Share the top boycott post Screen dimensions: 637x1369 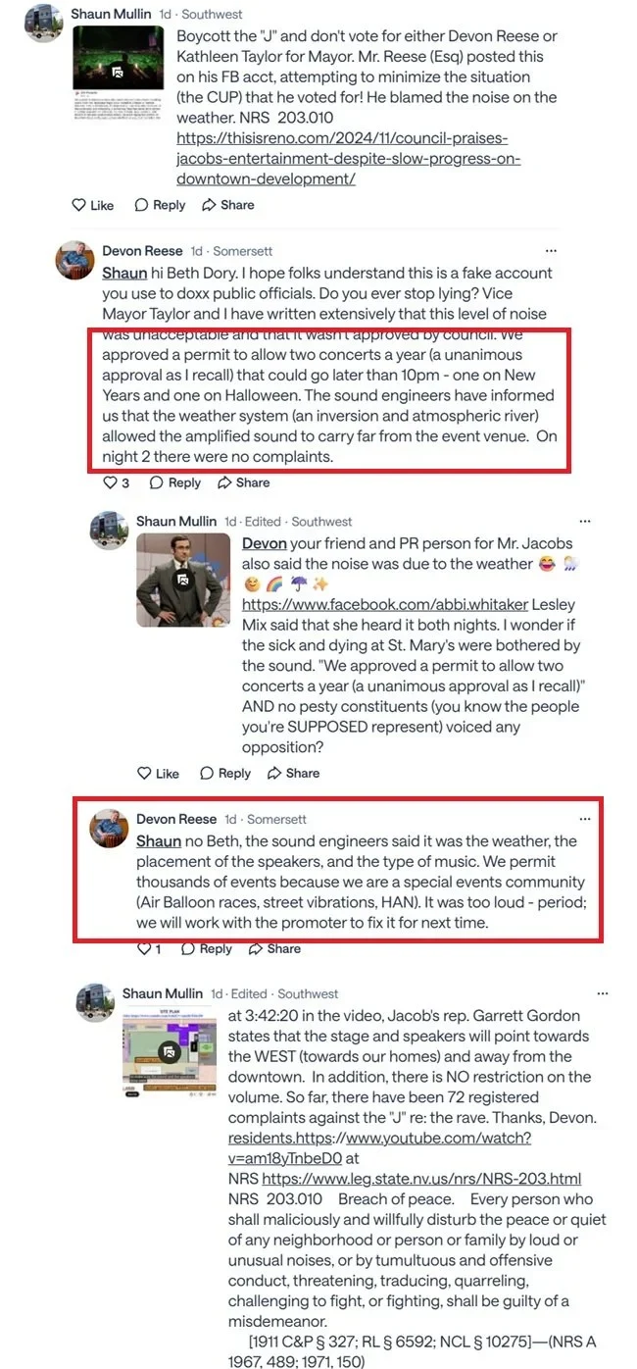coord(228,205)
